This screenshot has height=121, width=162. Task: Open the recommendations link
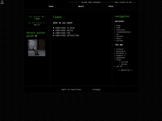[123, 32]
